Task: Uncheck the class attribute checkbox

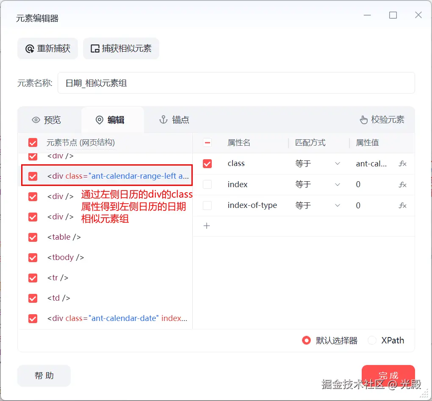Action: tap(208, 163)
